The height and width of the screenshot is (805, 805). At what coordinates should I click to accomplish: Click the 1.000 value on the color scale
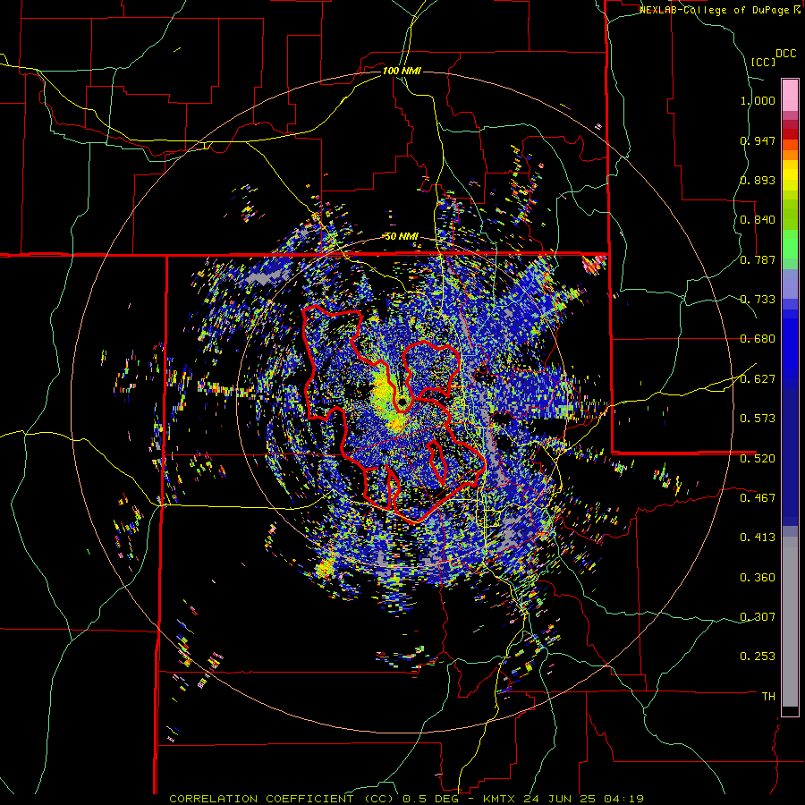(x=758, y=101)
